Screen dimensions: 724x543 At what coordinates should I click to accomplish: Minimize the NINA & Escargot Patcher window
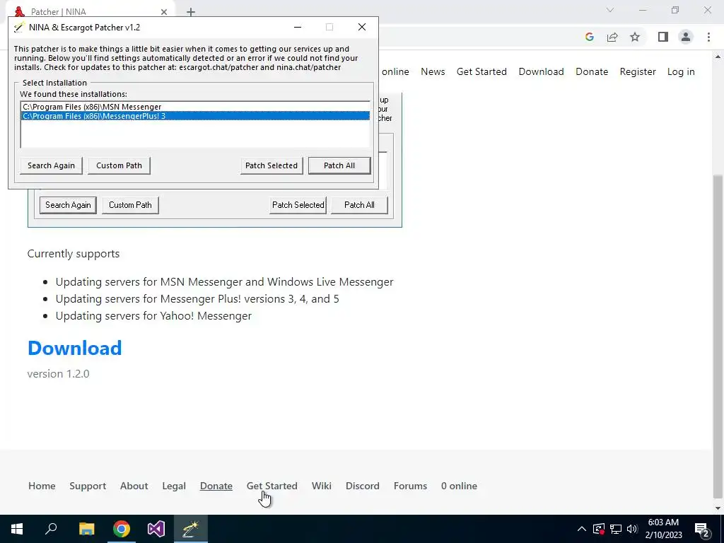tap(298, 28)
